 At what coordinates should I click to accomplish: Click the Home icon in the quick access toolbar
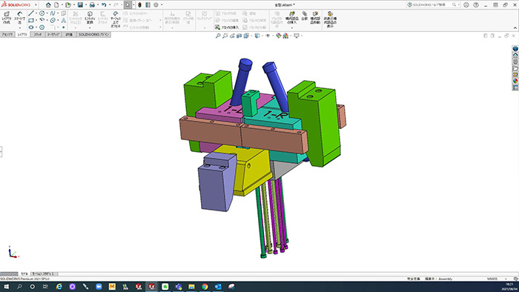coord(48,5)
